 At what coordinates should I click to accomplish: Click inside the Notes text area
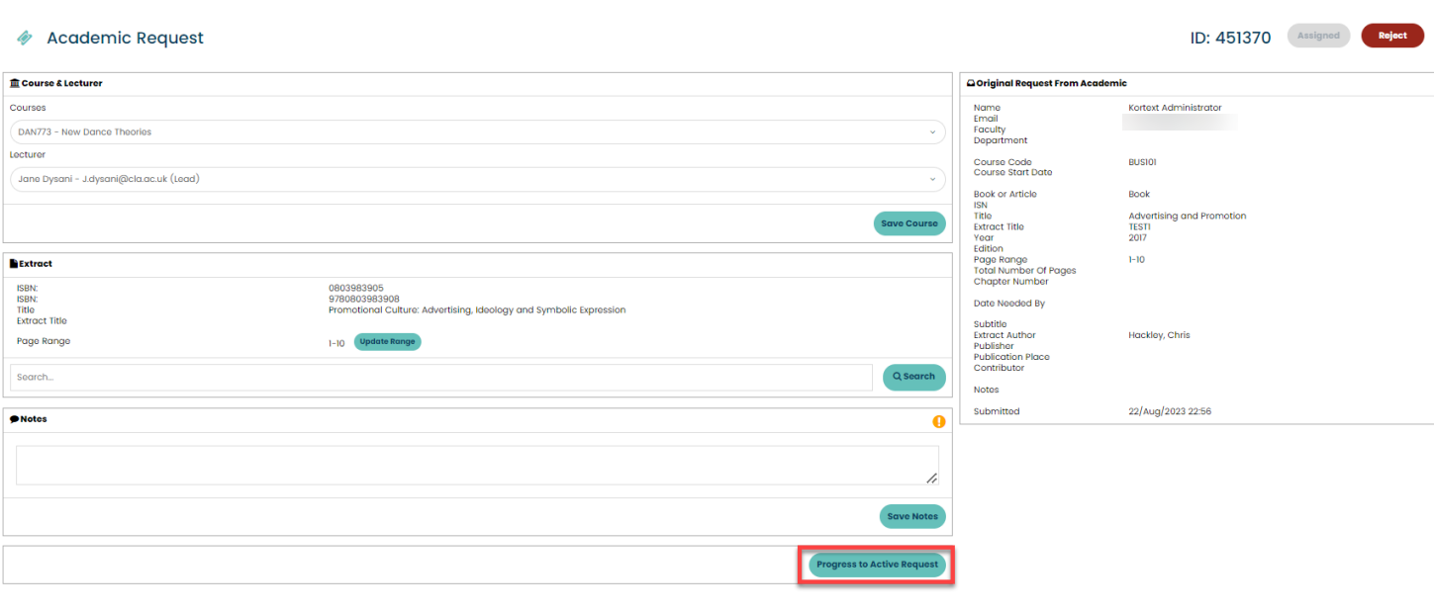pyautogui.click(x=475, y=465)
